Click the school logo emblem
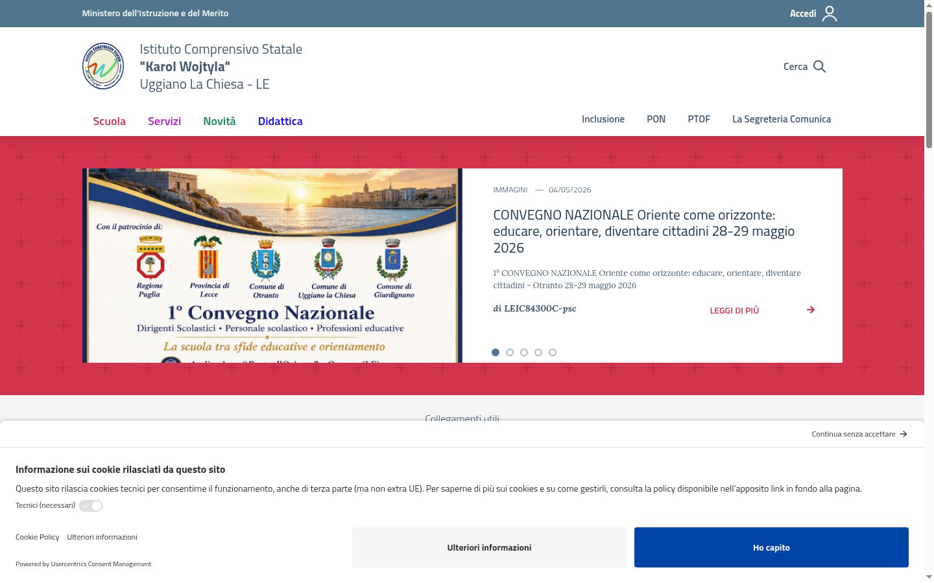The width and height of the screenshot is (934, 583). coord(103,66)
